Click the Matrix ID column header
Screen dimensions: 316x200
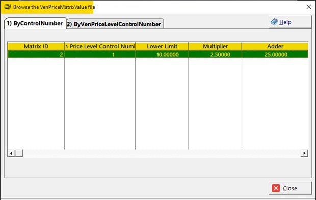(36, 46)
